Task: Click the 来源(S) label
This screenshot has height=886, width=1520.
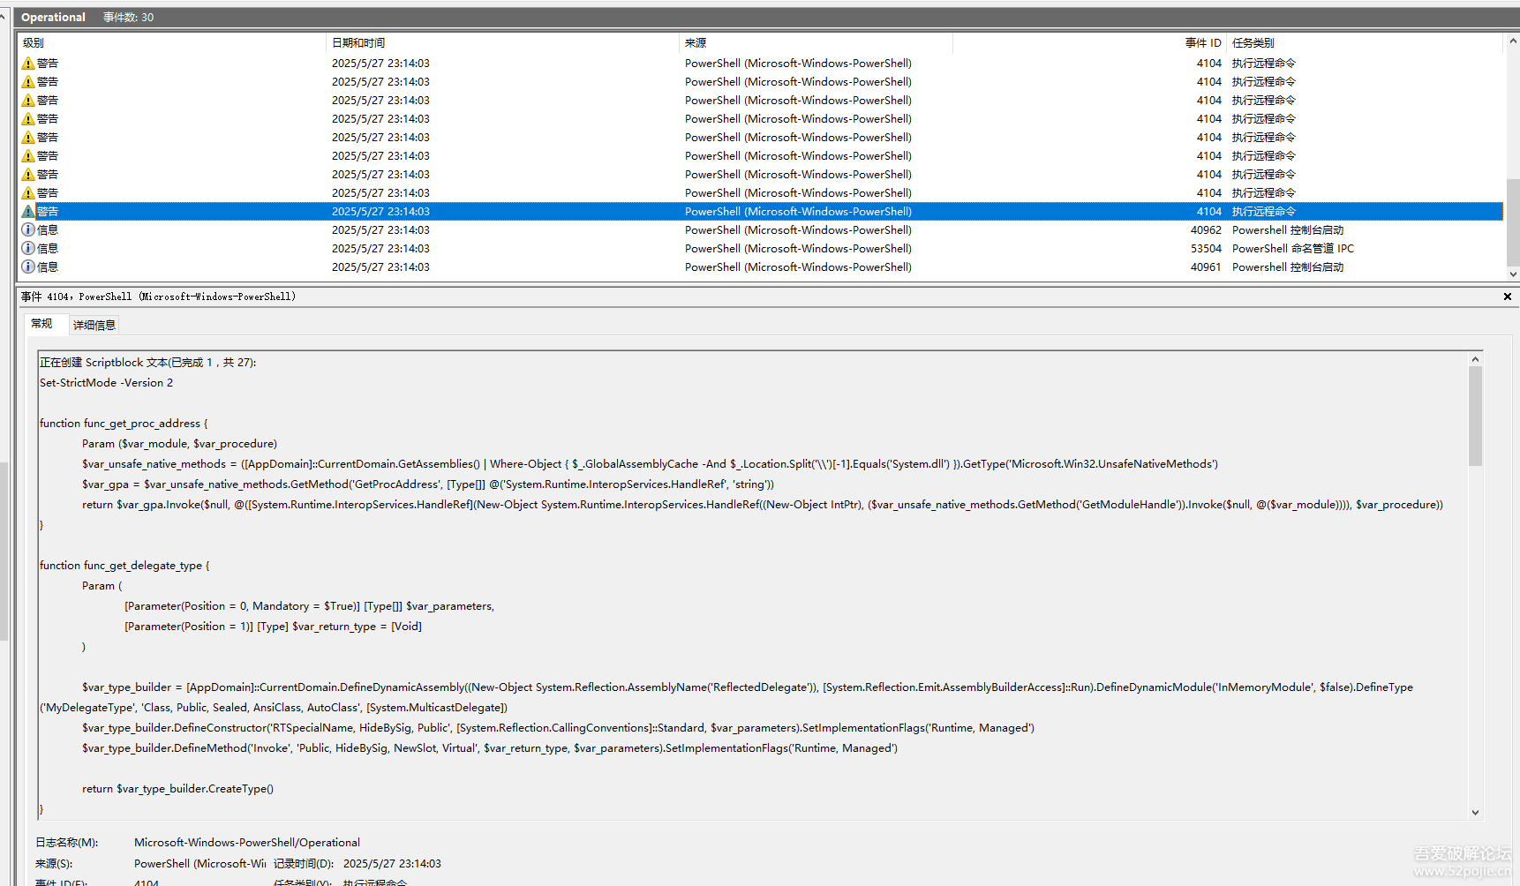Action: [x=54, y=864]
